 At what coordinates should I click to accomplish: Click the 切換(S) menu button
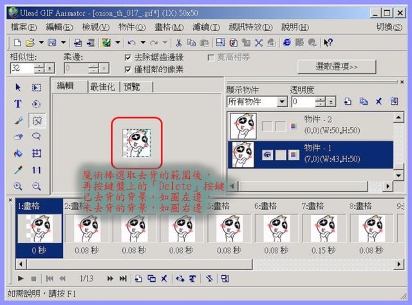[389, 27]
